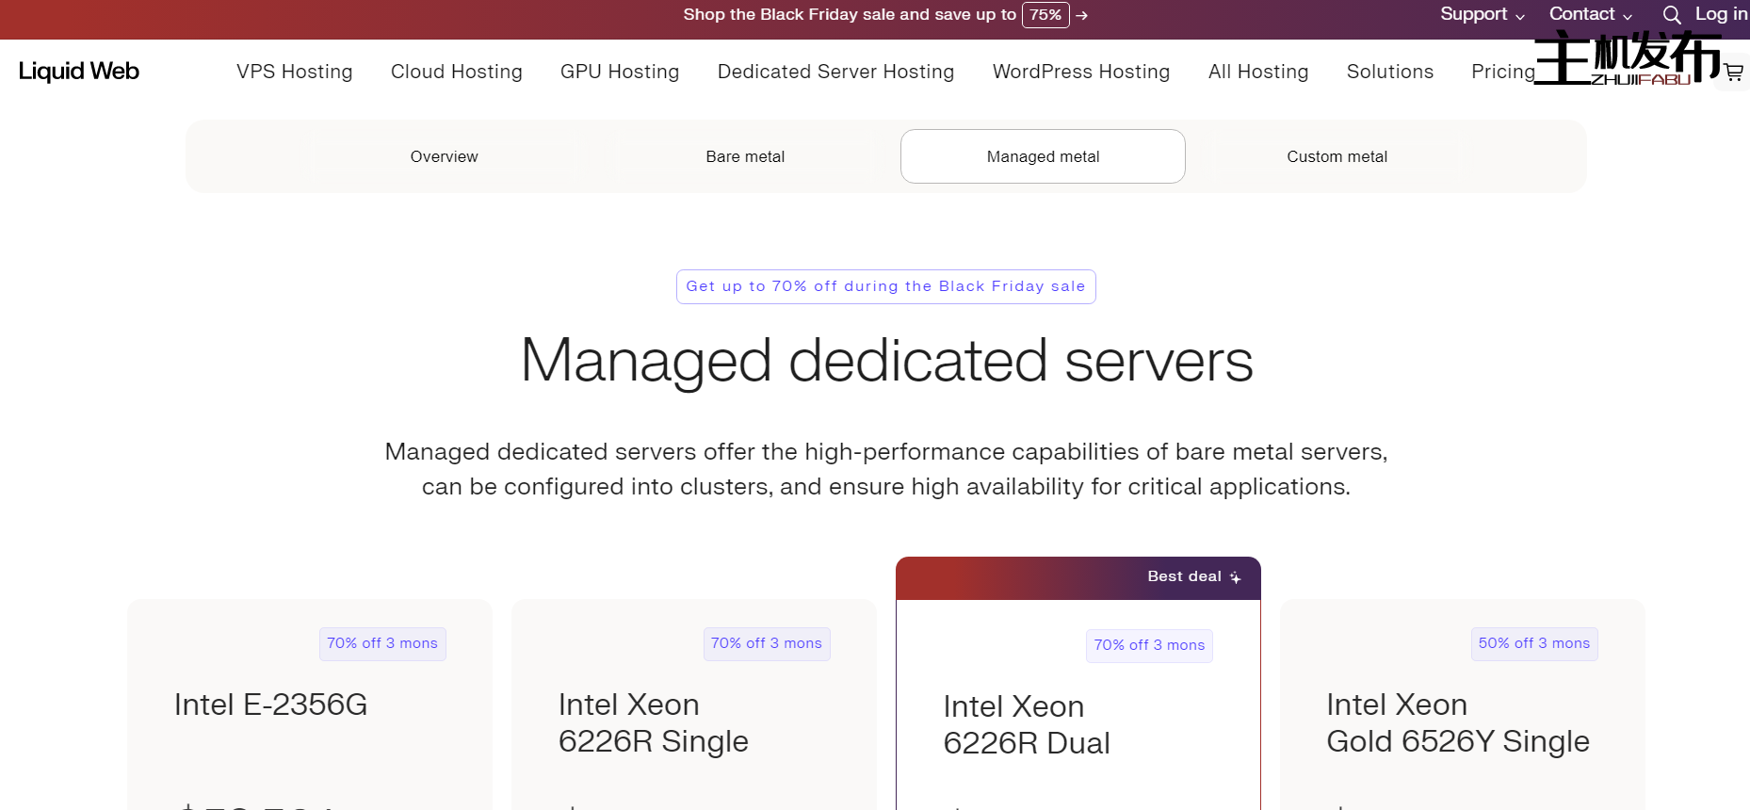Image resolution: width=1750 pixels, height=810 pixels.
Task: Go to GPU Hosting menu
Action: [x=619, y=72]
